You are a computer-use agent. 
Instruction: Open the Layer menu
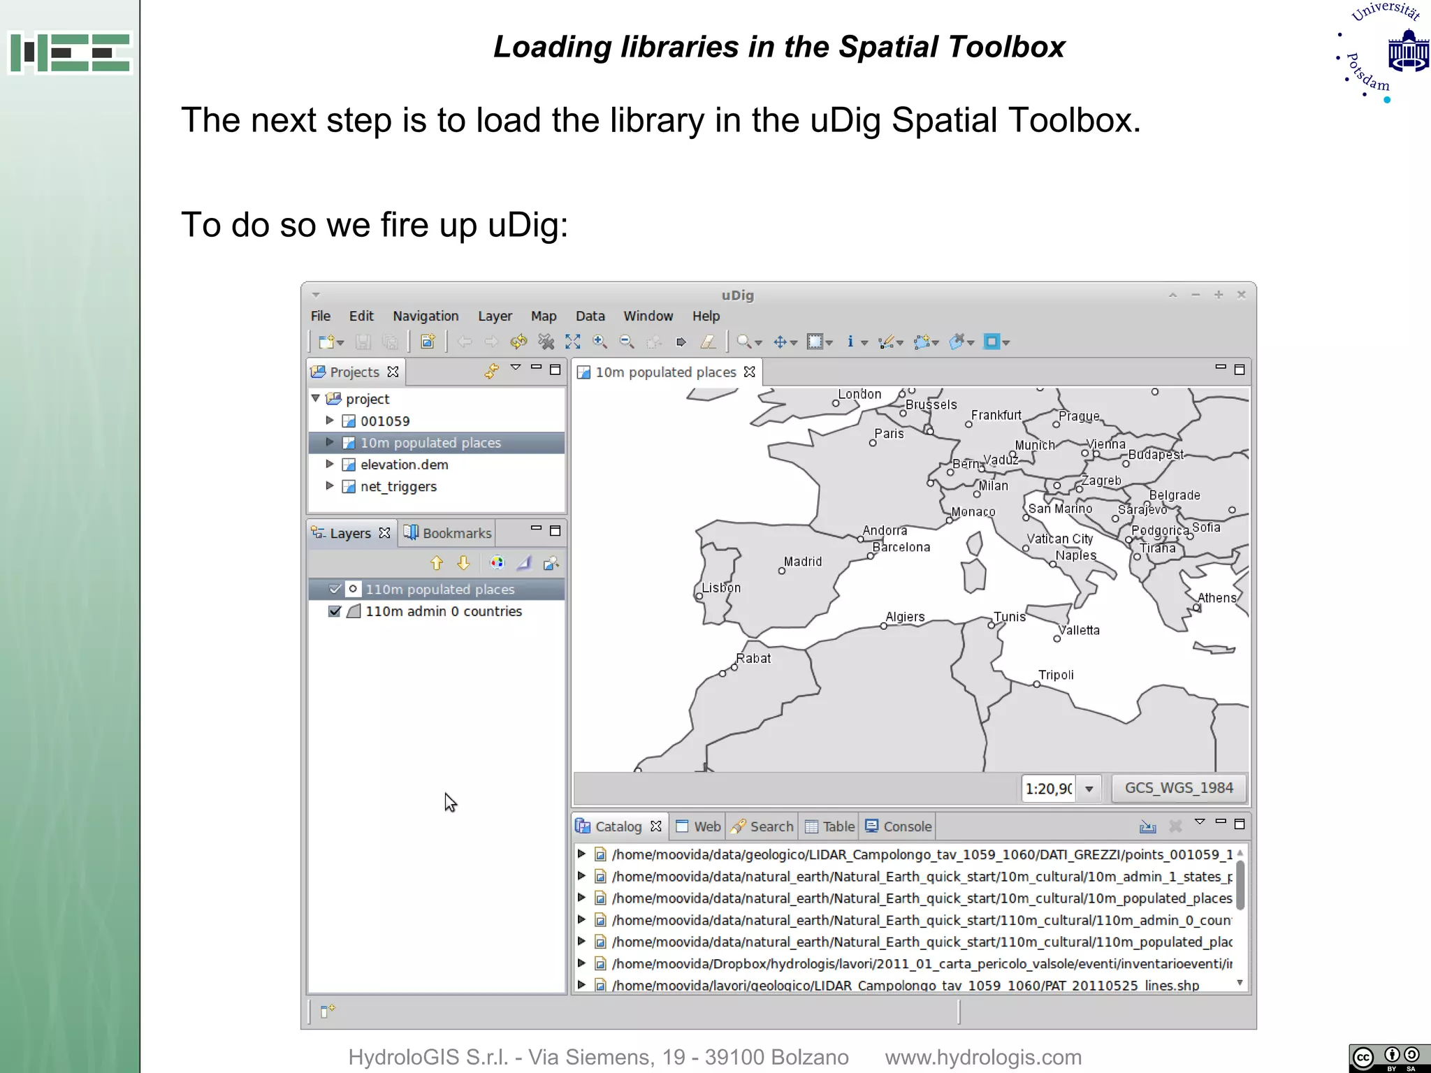495,316
